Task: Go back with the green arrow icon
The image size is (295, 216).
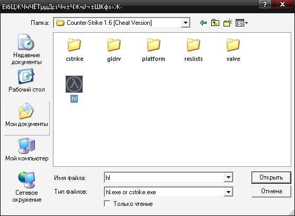Action: (x=203, y=23)
